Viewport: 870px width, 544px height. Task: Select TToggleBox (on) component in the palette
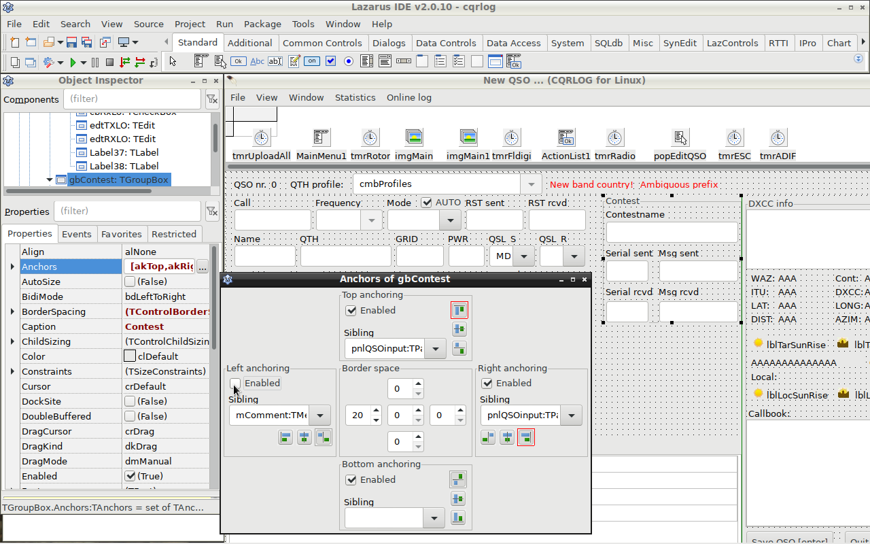(312, 61)
